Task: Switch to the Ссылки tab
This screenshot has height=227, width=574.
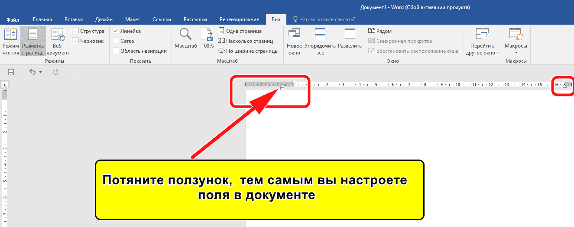Action: coord(162,19)
